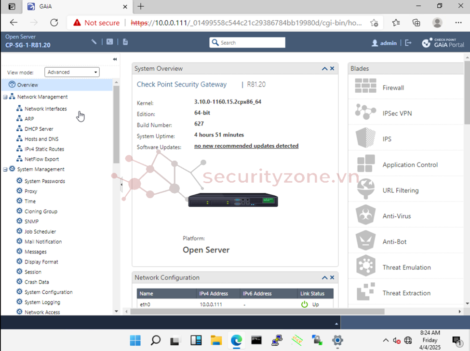
Task: Collapse the Network Configuration panel
Action: click(324, 278)
